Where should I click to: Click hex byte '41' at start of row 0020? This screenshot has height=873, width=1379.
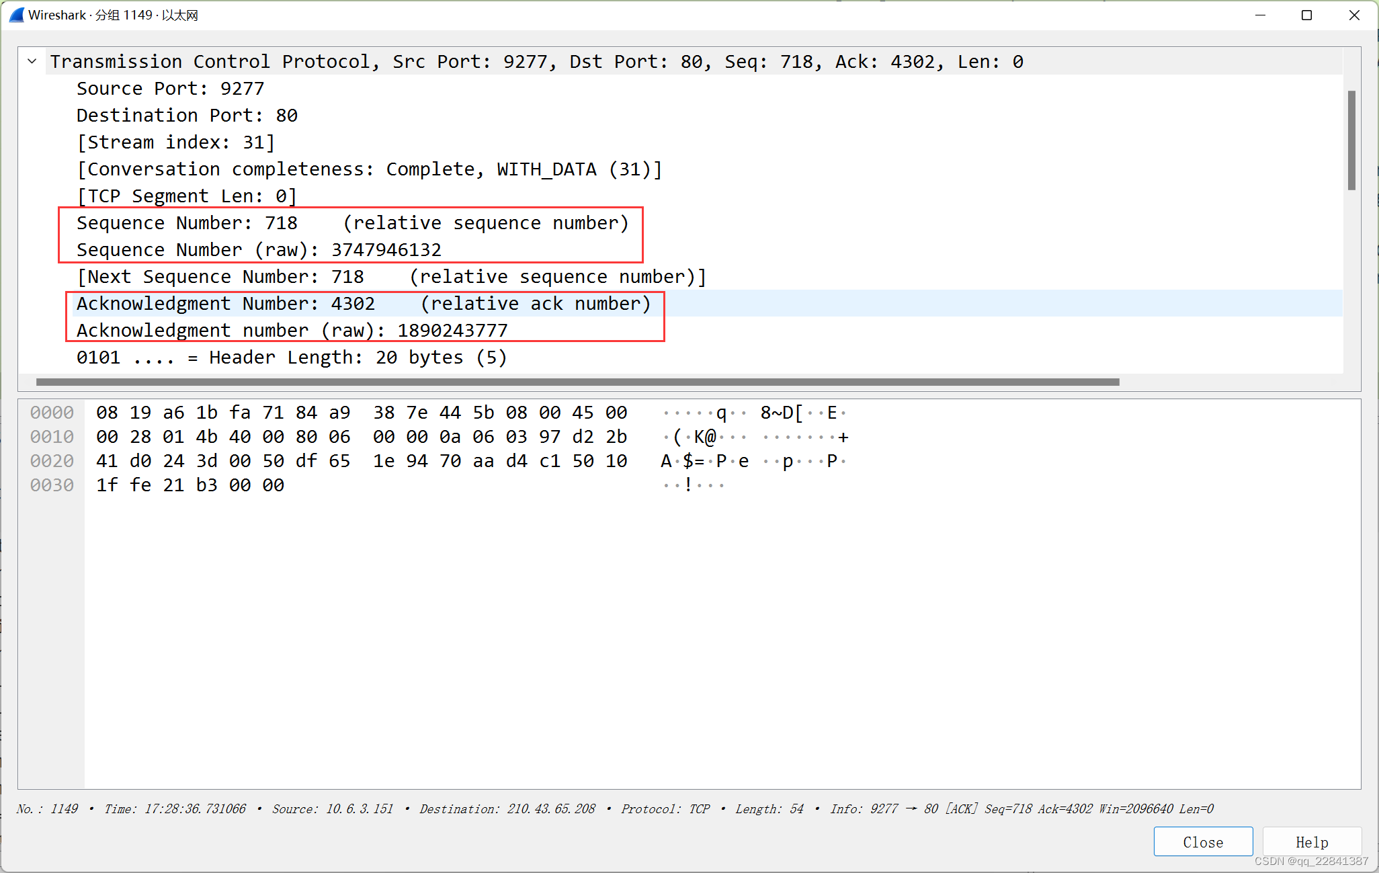[107, 460]
